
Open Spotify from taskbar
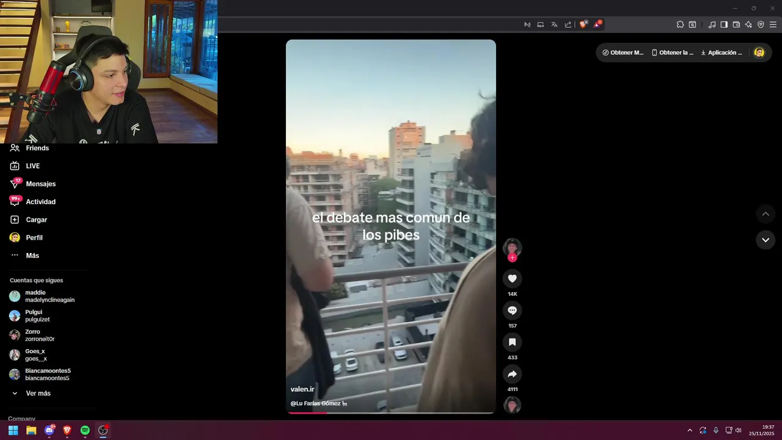coord(85,430)
